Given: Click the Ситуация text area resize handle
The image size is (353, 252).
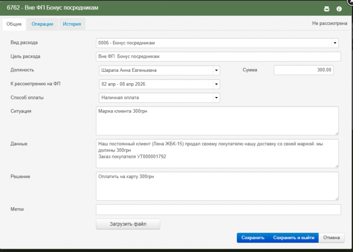Looking at the screenshot, I should (336, 132).
